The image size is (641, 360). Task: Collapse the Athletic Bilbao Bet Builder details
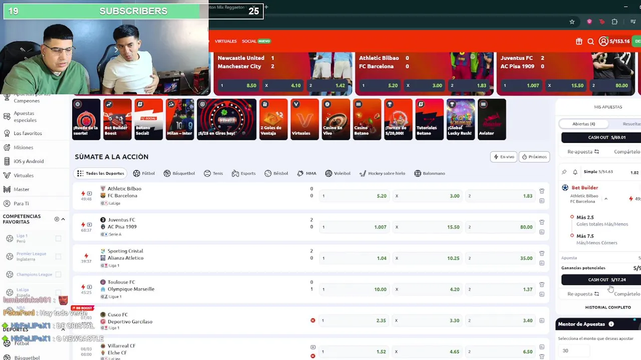tap(606, 198)
